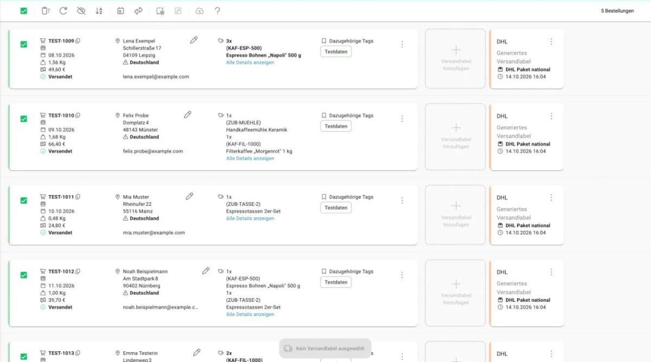
Task: Open three-dot menu for order TEST-1012
Action: pyautogui.click(x=402, y=275)
